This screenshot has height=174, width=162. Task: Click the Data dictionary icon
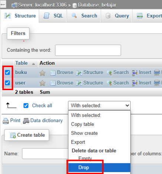tap(26, 121)
